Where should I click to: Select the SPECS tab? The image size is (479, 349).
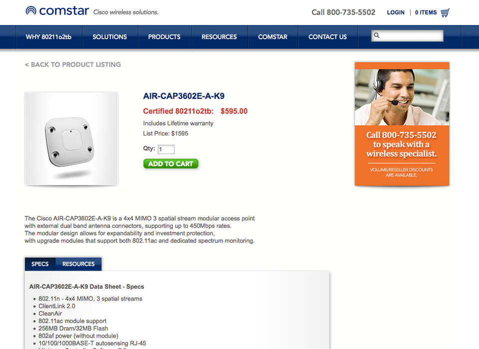click(x=40, y=264)
